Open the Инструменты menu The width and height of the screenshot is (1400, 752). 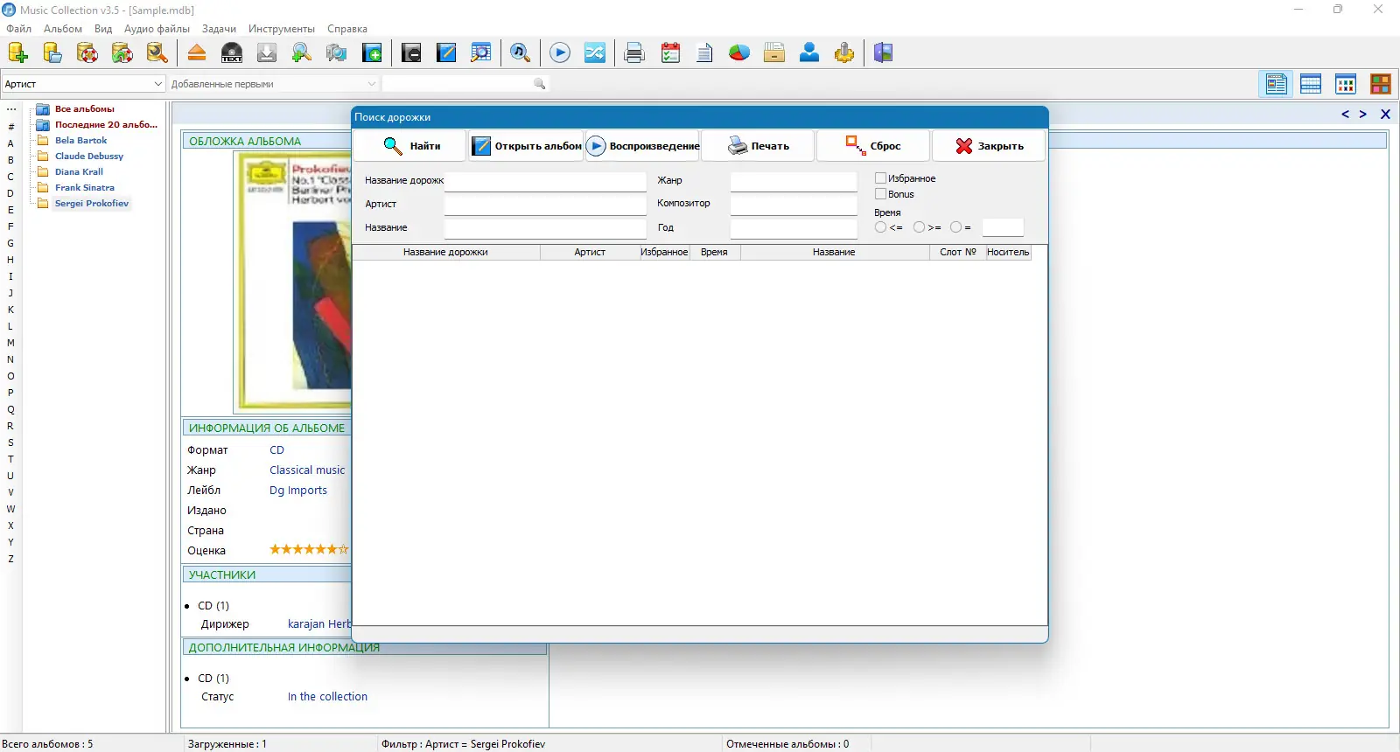[x=281, y=29]
